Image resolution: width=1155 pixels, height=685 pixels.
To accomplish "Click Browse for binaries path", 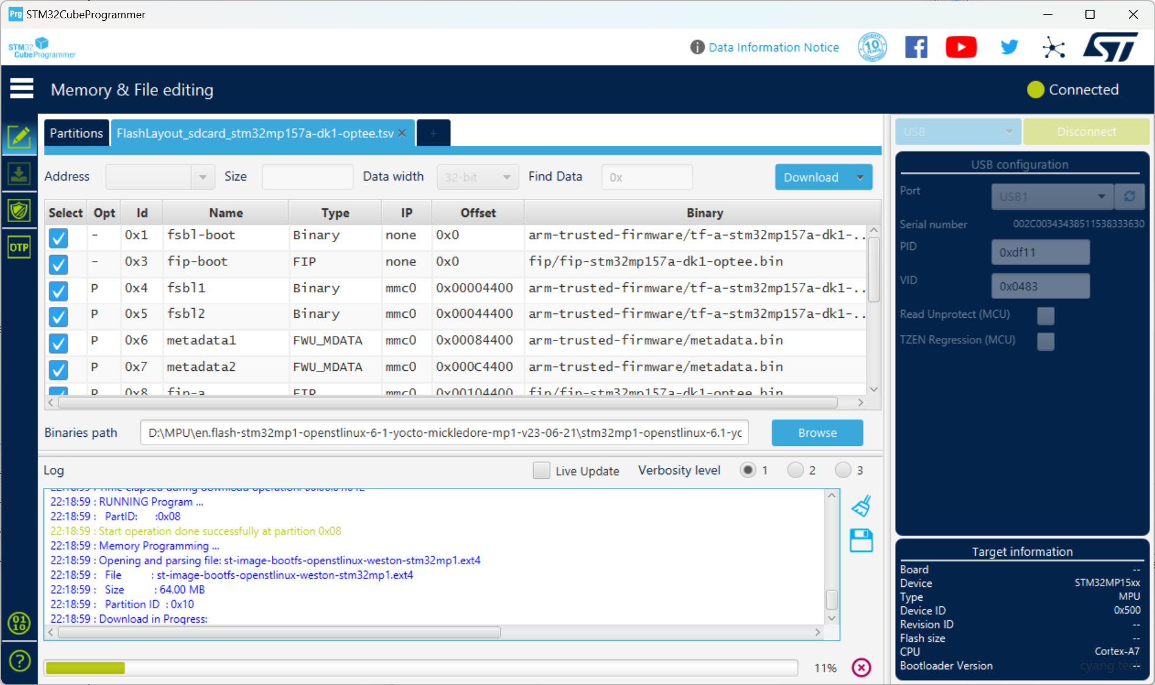I will click(x=817, y=432).
